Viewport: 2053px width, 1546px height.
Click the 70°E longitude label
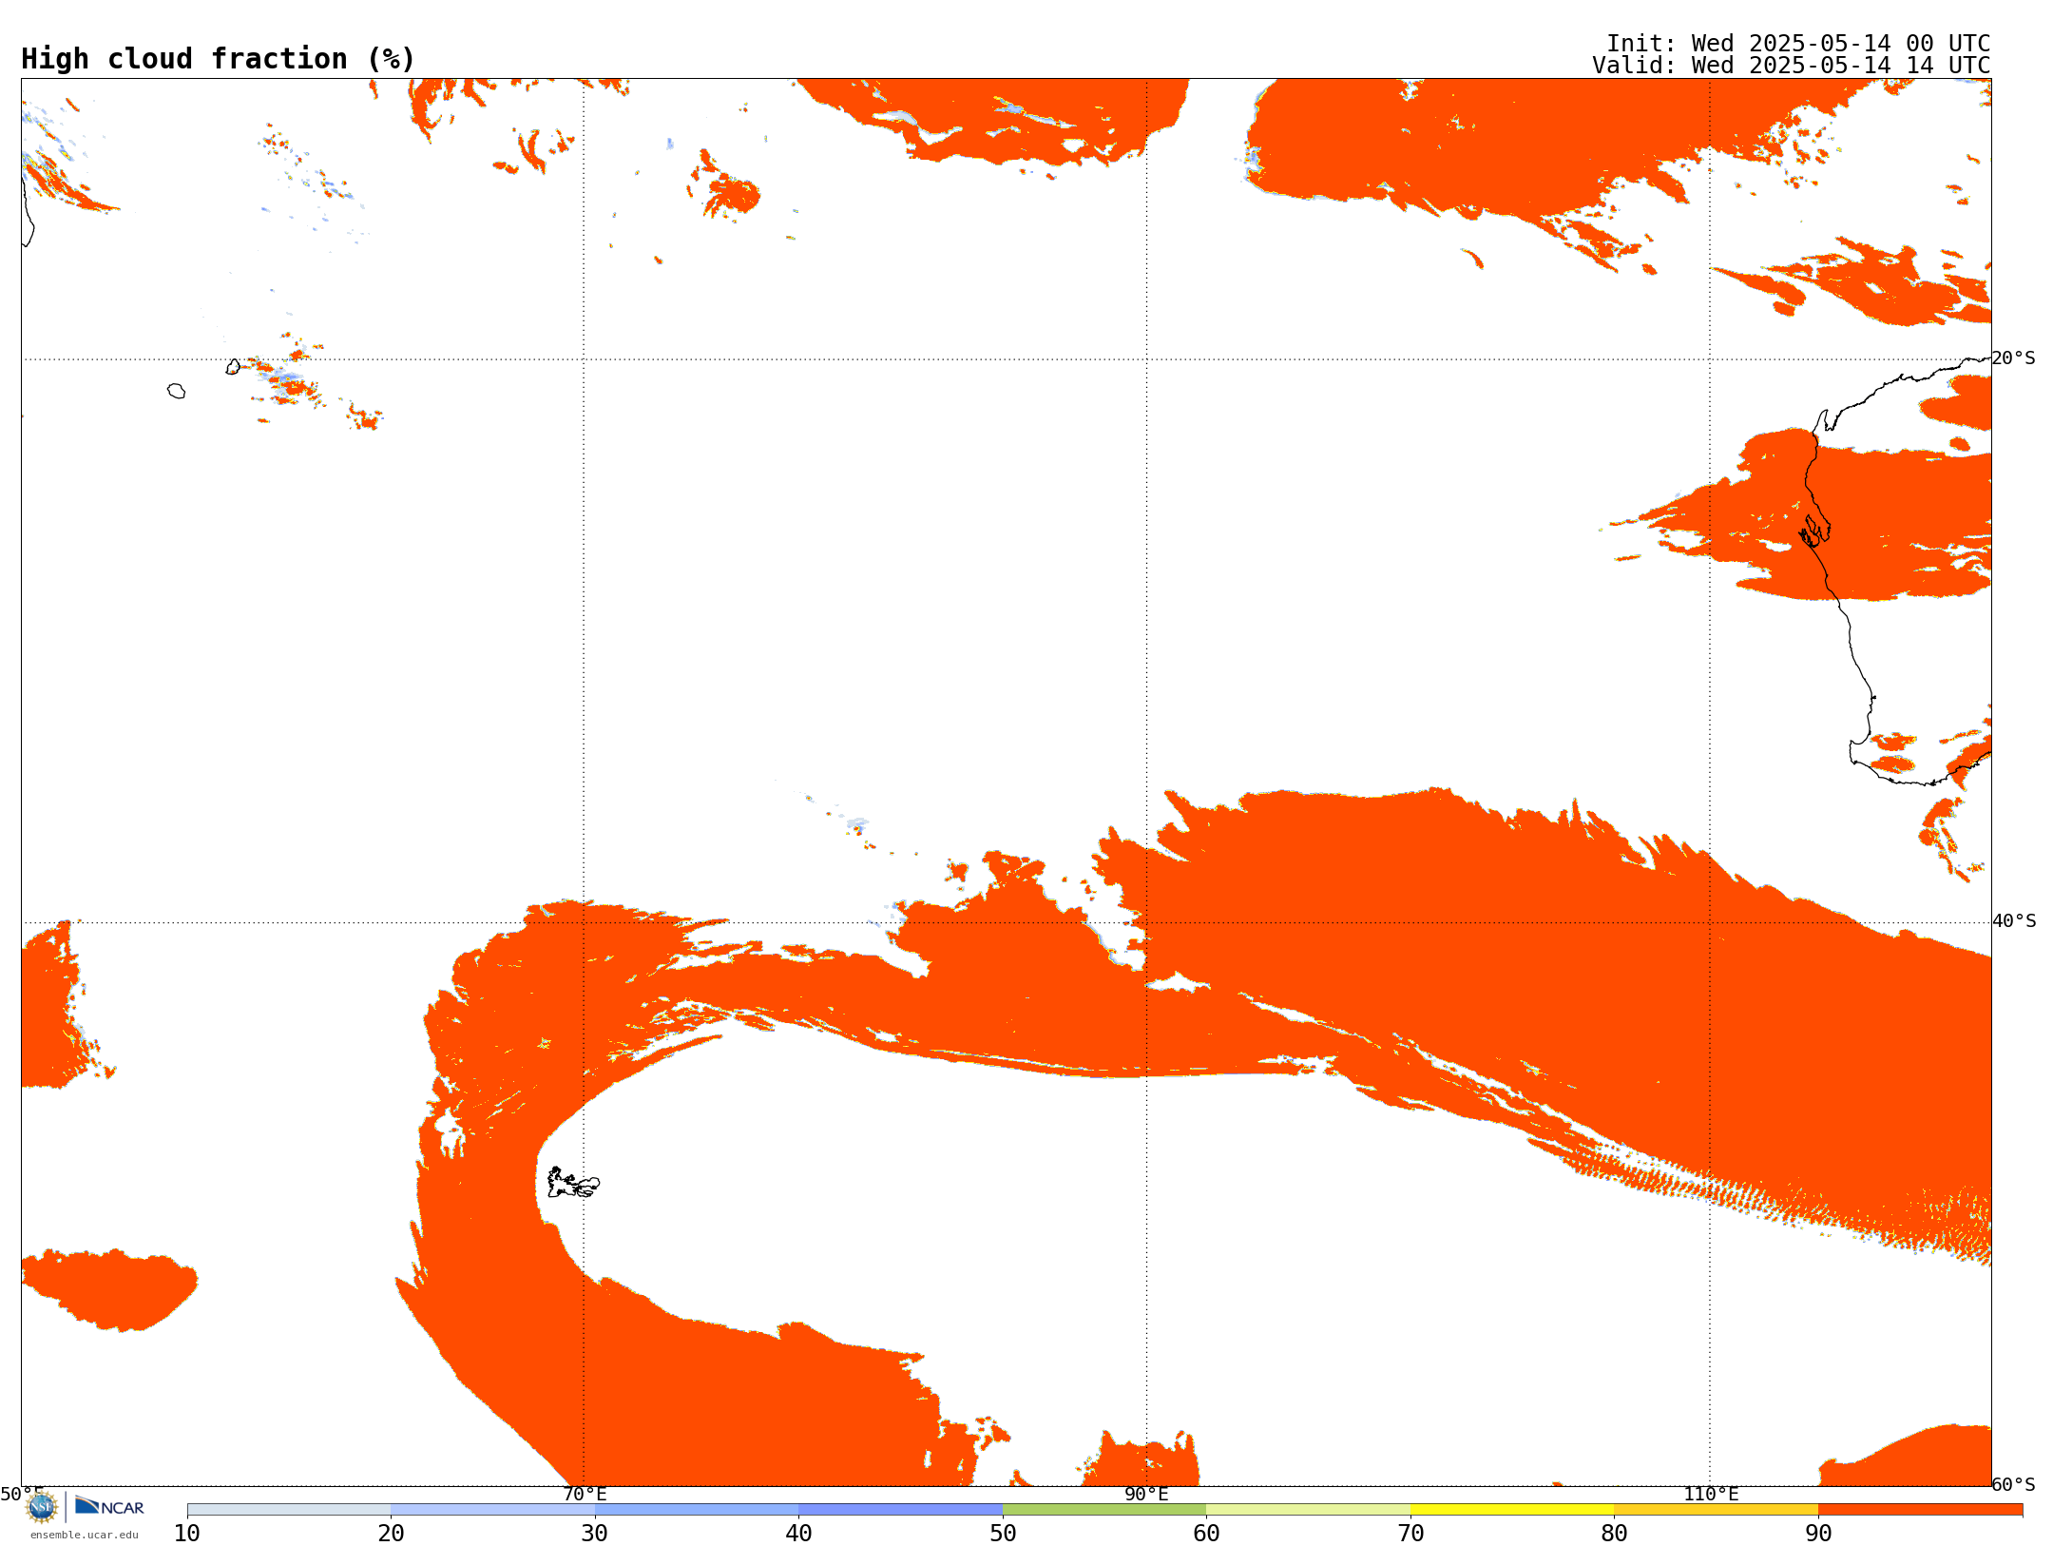click(585, 1494)
